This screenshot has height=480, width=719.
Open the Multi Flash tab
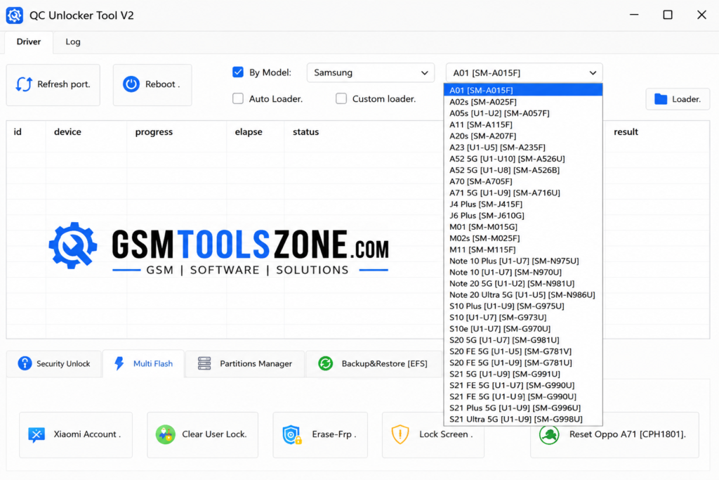pos(143,363)
